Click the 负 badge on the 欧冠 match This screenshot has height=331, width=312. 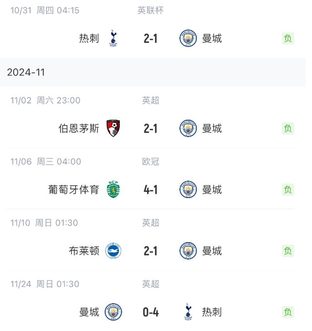coord(288,189)
